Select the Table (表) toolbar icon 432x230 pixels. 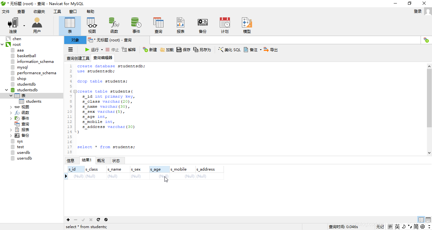click(70, 26)
